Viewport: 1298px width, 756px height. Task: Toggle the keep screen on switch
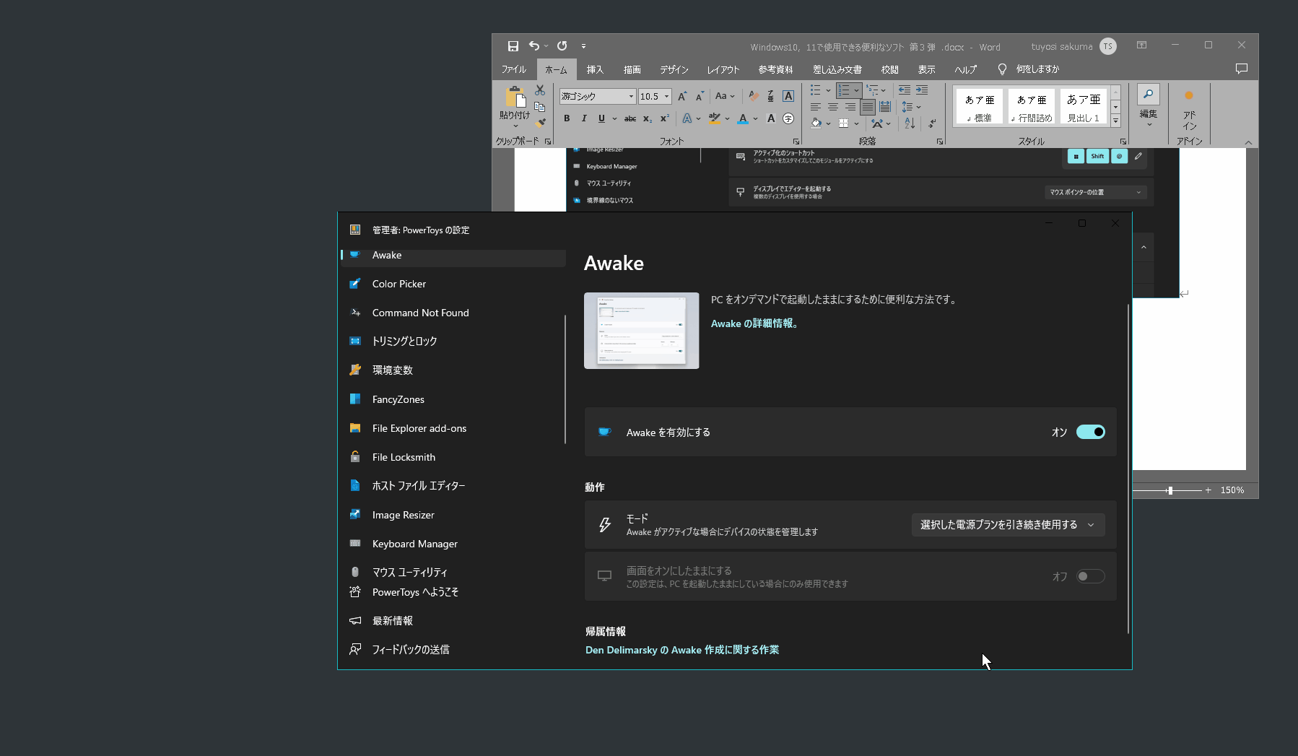coord(1090,576)
